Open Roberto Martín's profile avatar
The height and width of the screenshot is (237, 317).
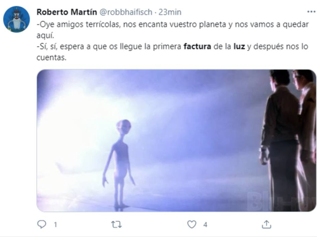point(17,19)
